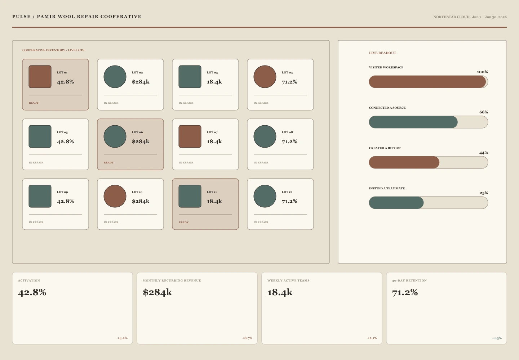Click the Created a Report progress bar
Image resolution: width=519 pixels, height=360 pixels.
(x=429, y=162)
